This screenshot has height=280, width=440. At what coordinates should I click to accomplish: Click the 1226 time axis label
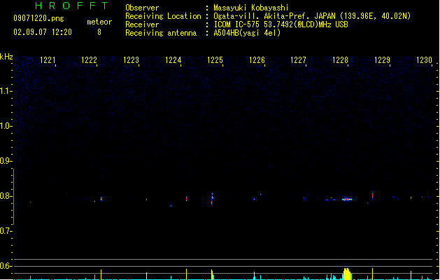point(257,60)
